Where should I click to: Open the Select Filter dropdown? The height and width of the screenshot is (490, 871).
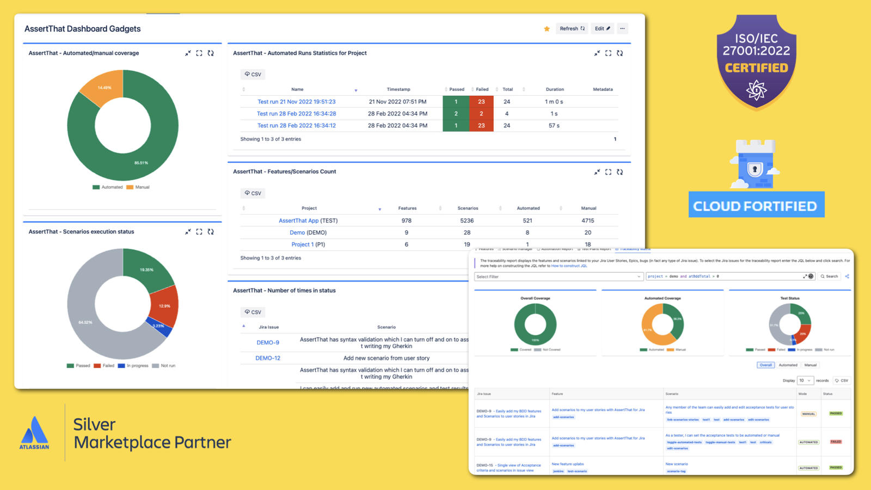559,277
